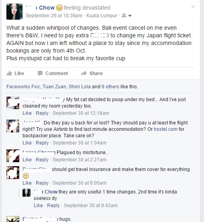The width and height of the screenshot is (204, 222).
Task: Open the September 29 at 10:36pm timestamp
Action: (54, 15)
